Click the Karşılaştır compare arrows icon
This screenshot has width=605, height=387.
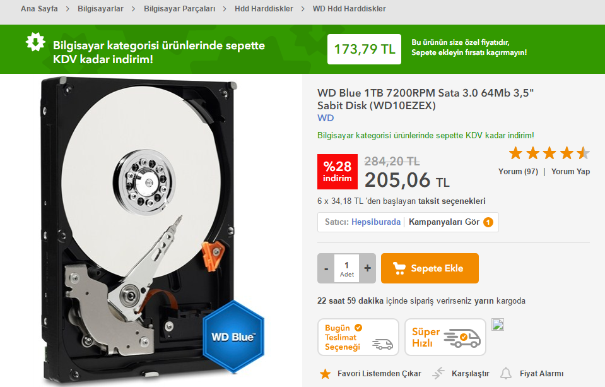click(438, 373)
